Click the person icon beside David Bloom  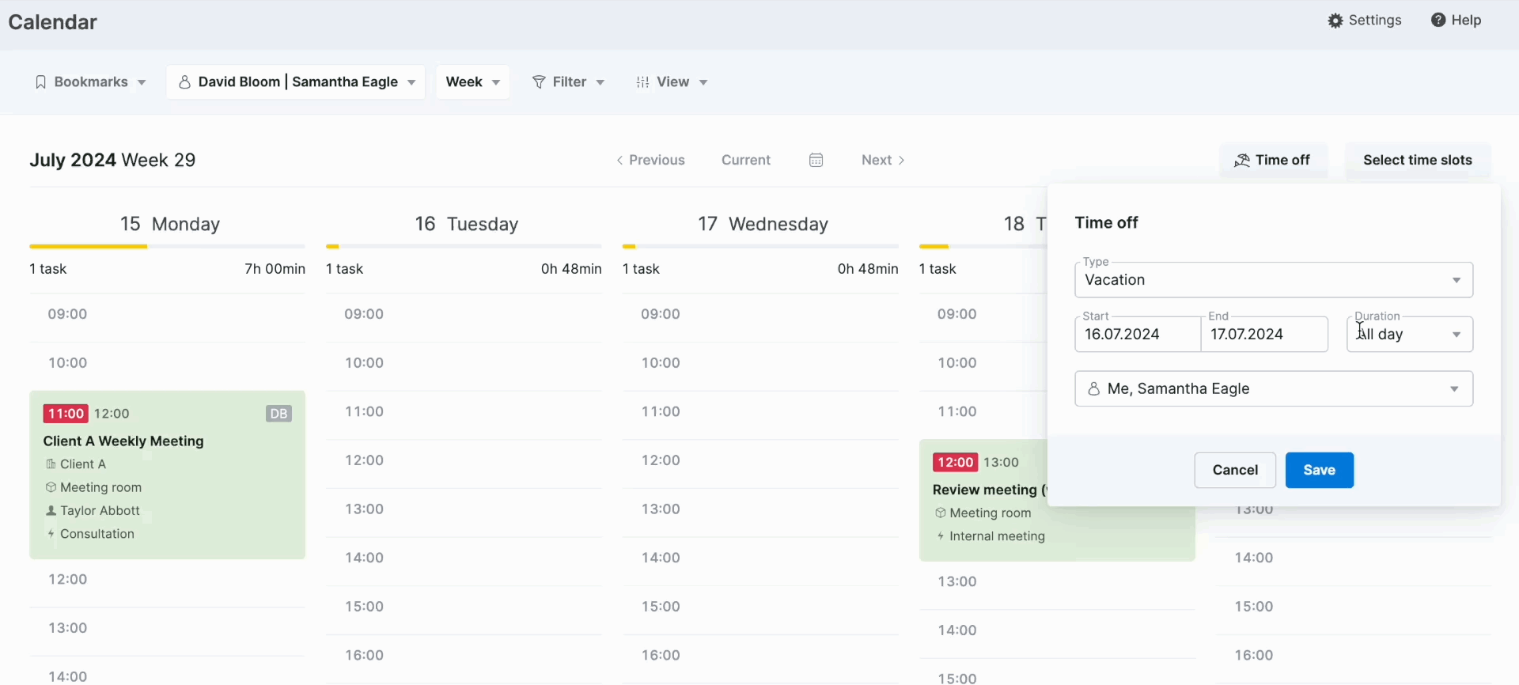pos(184,82)
